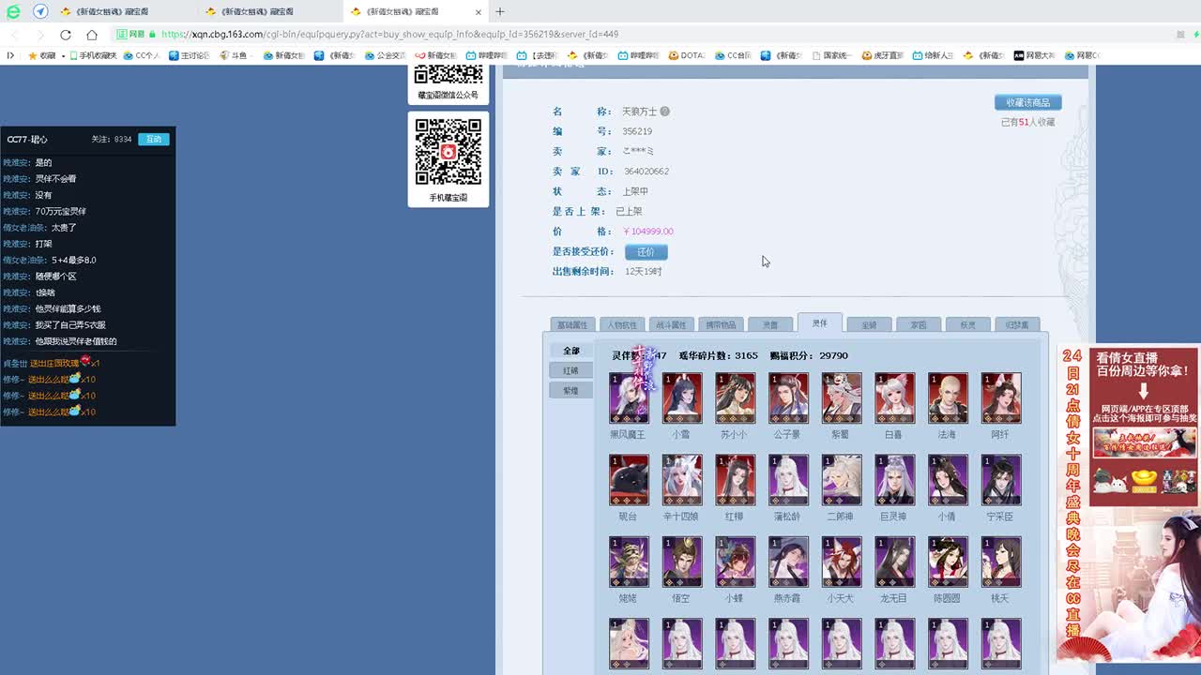Click the help icon beside 天狼方士
This screenshot has height=675, width=1201.
point(664,112)
